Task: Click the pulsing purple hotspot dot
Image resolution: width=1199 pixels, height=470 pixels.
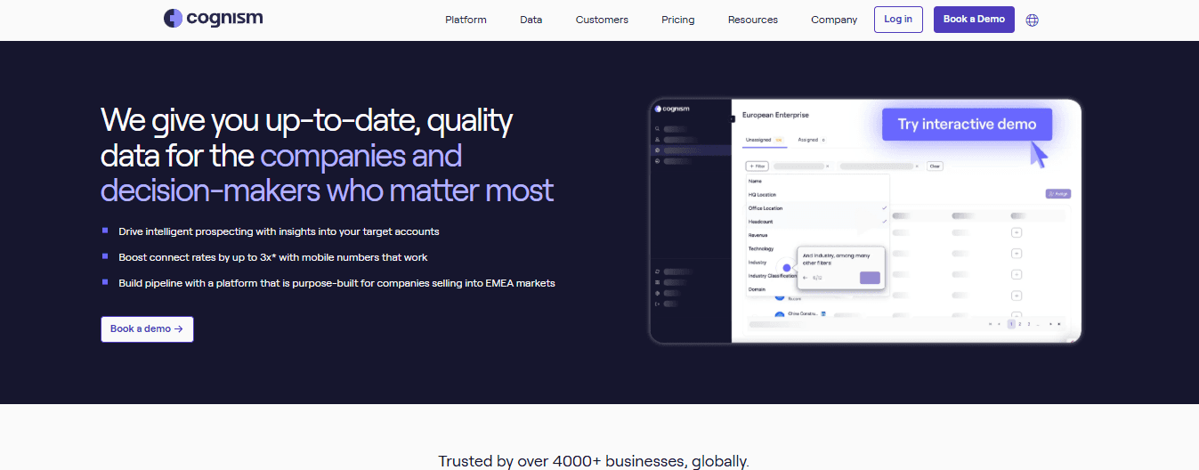Action: click(x=787, y=267)
